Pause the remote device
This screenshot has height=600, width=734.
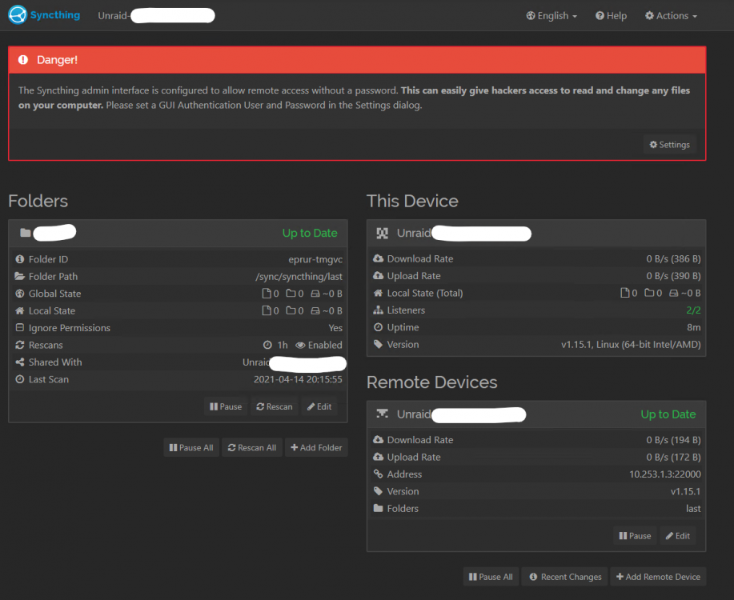(x=635, y=536)
